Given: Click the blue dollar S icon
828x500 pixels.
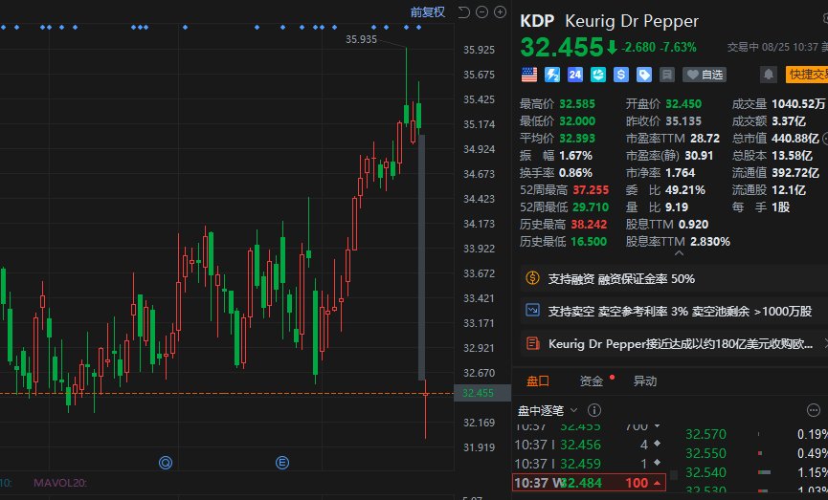Looking at the screenshot, I should [621, 75].
